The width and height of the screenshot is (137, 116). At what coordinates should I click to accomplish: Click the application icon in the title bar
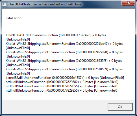point(4,4)
